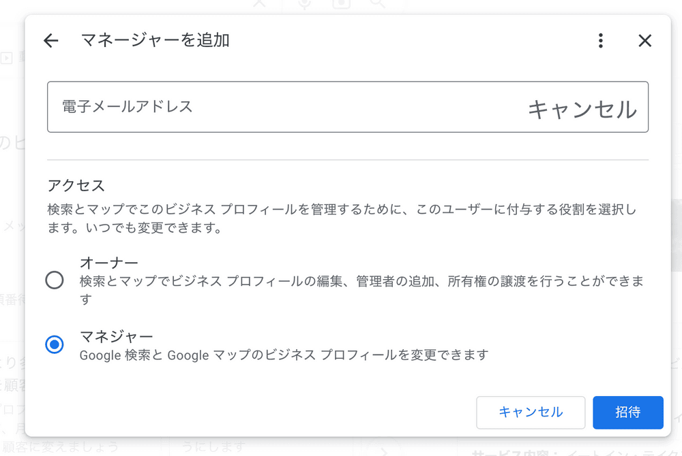Select the マネジャー radio button
This screenshot has width=682, height=456.
[55, 344]
